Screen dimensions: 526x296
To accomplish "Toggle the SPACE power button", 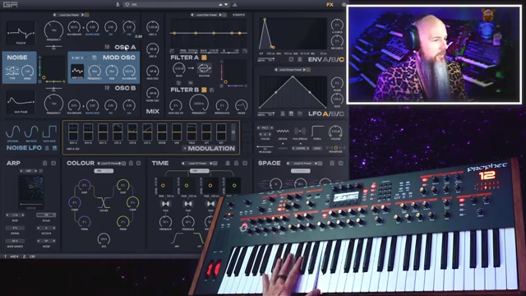I will click(340, 163).
